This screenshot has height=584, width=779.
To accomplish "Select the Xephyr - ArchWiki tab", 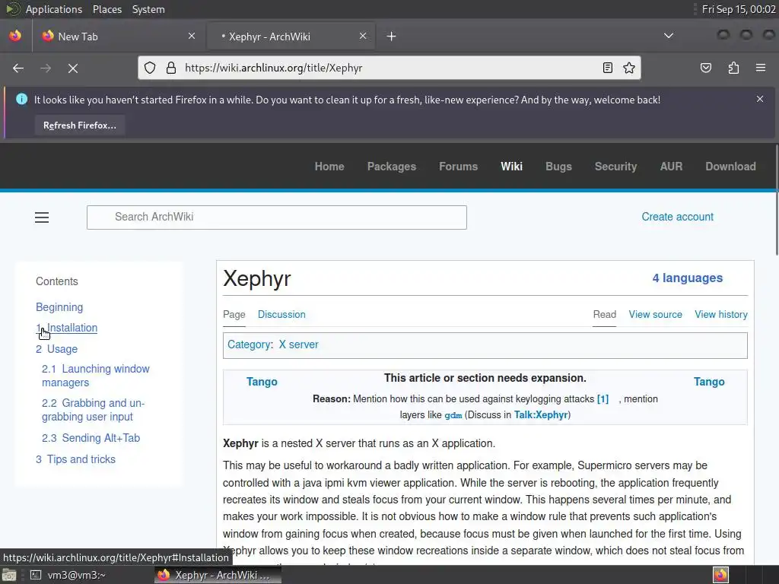I will 291,36.
